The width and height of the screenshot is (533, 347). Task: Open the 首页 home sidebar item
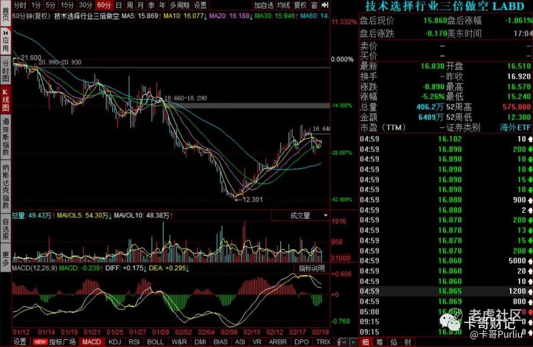click(5, 13)
